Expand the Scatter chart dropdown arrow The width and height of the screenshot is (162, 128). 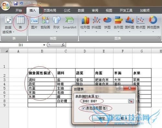tap(141, 32)
